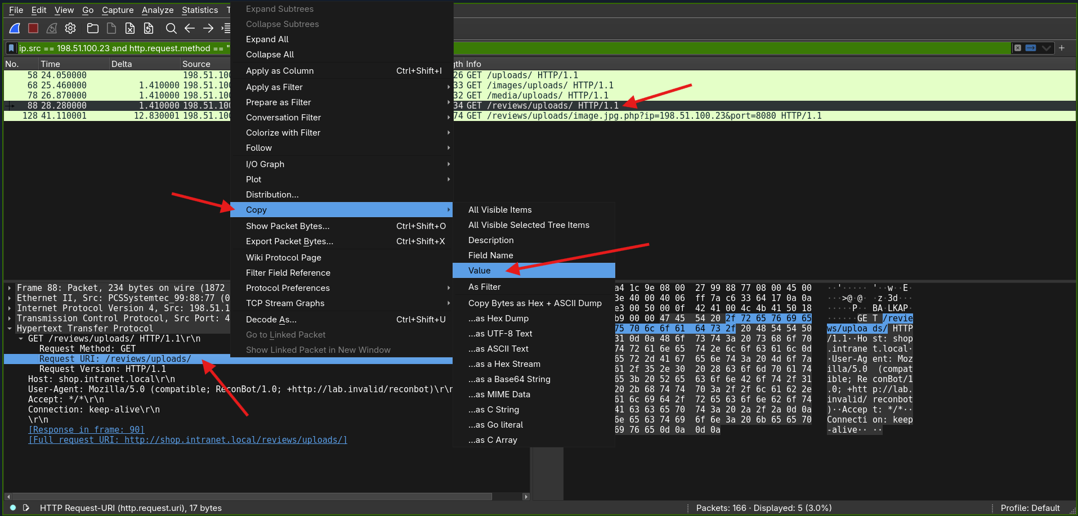Click the Profile: Default status entry
The height and width of the screenshot is (516, 1078).
(1030, 508)
